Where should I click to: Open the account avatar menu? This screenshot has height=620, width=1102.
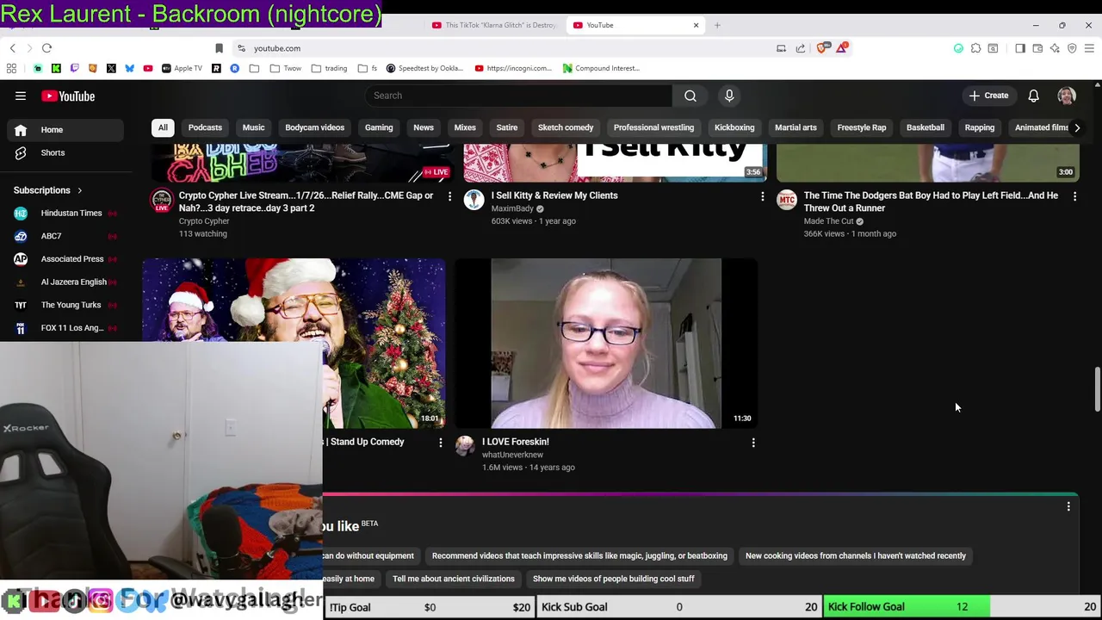(1067, 96)
